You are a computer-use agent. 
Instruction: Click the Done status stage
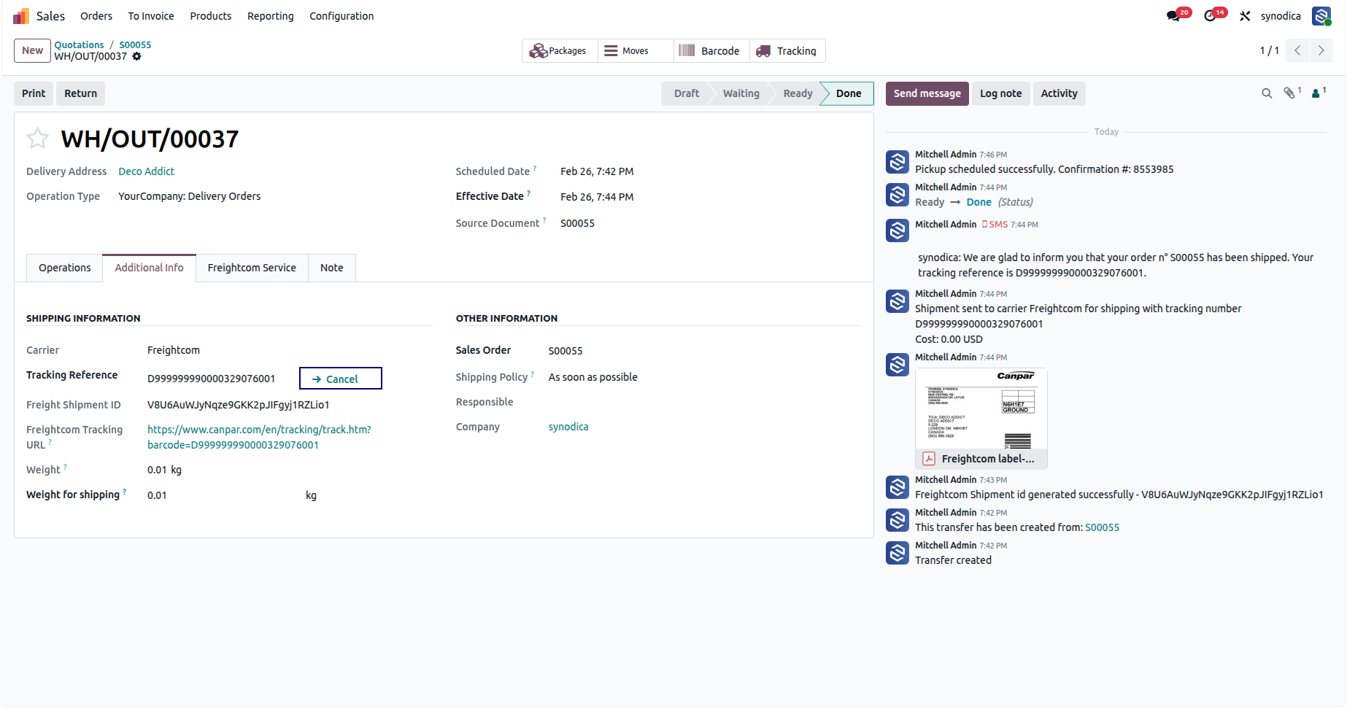[848, 93]
